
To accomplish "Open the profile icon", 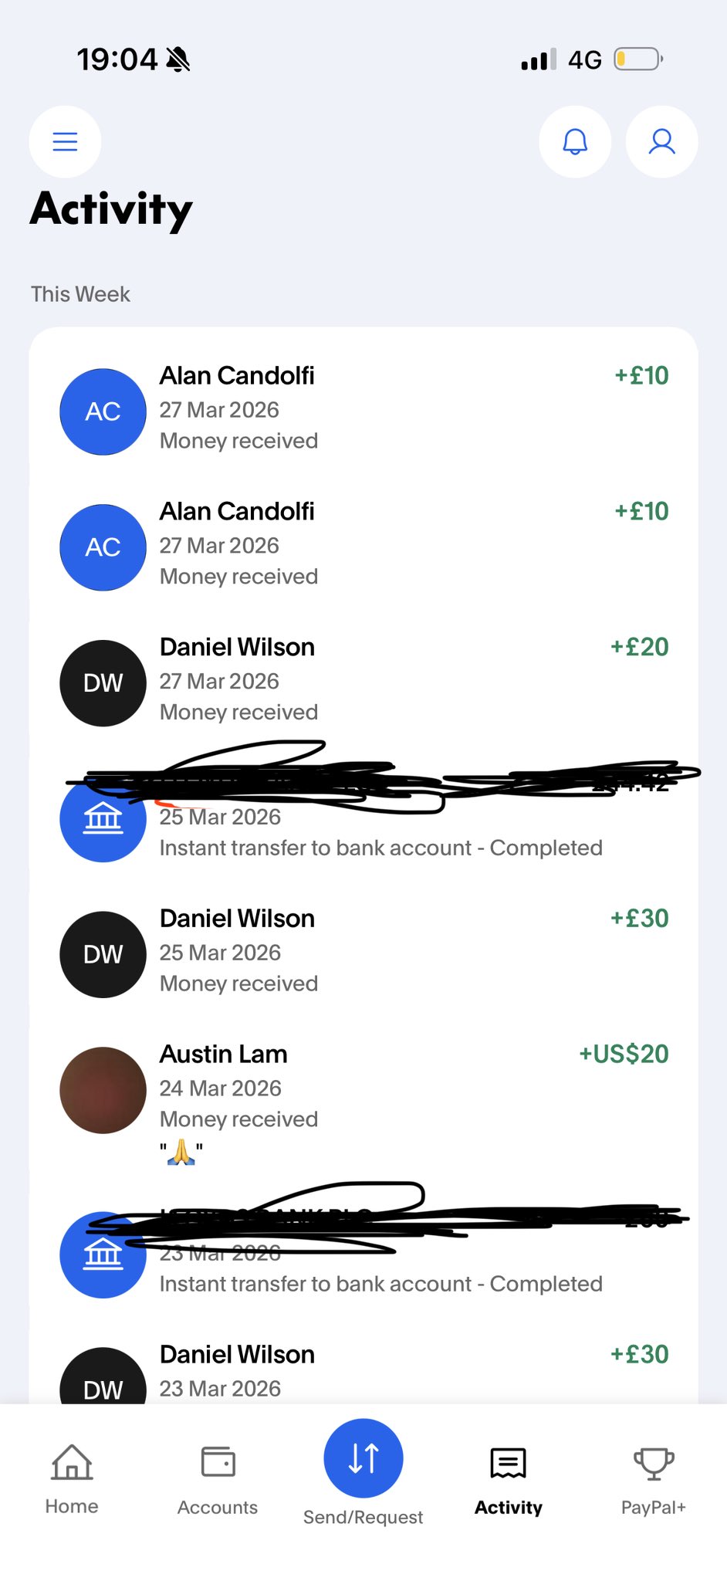I will coord(661,141).
